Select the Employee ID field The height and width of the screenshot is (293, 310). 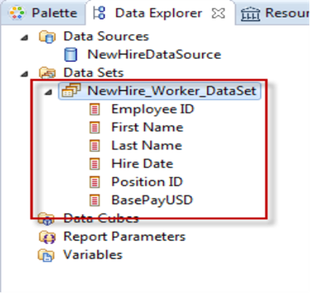(x=153, y=109)
